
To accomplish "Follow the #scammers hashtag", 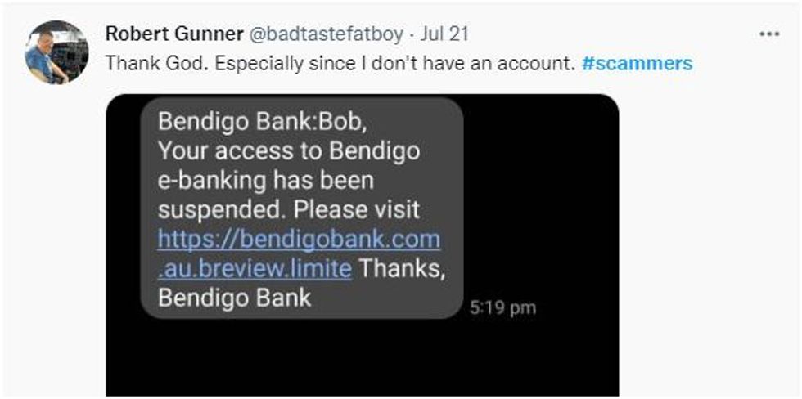I will click(x=637, y=63).
